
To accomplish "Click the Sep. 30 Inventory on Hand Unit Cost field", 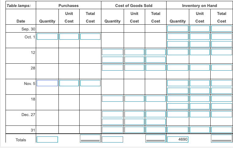I will 200,29.
